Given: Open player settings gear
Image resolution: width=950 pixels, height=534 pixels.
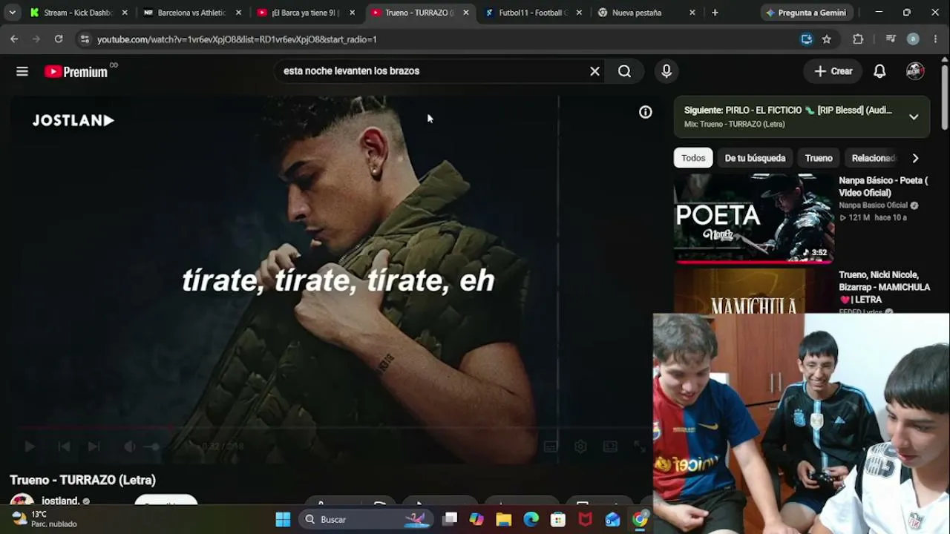Looking at the screenshot, I should (580, 446).
